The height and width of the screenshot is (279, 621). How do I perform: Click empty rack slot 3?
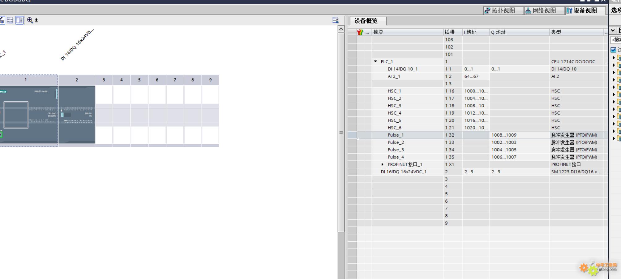[x=104, y=115]
